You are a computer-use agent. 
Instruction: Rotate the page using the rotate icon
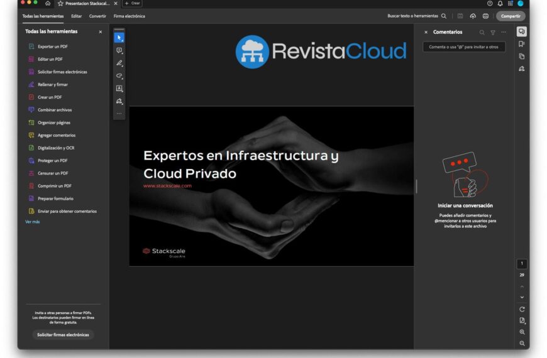pos(522,309)
